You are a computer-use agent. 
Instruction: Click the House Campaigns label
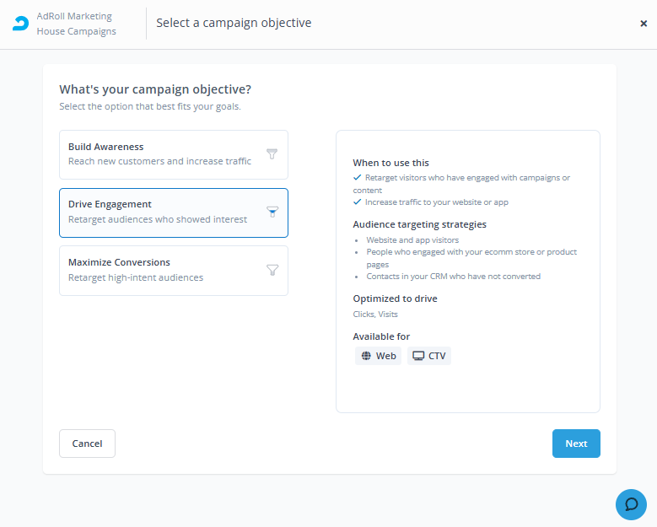coord(76,31)
